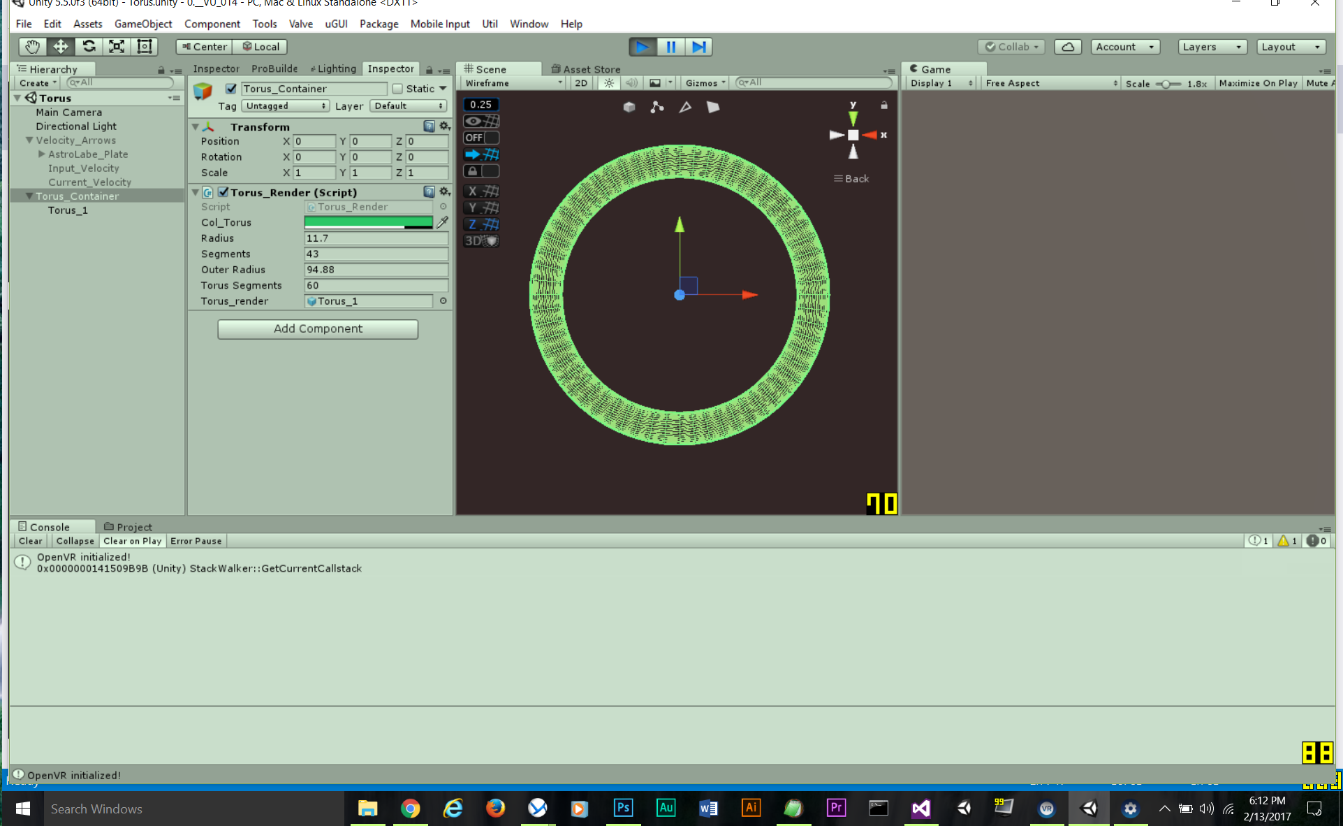The height and width of the screenshot is (826, 1343).
Task: Click the red X axis cone on gizmo
Action: click(x=869, y=135)
